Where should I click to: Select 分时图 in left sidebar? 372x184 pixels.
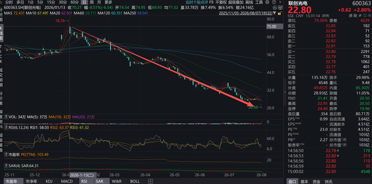[1, 14]
